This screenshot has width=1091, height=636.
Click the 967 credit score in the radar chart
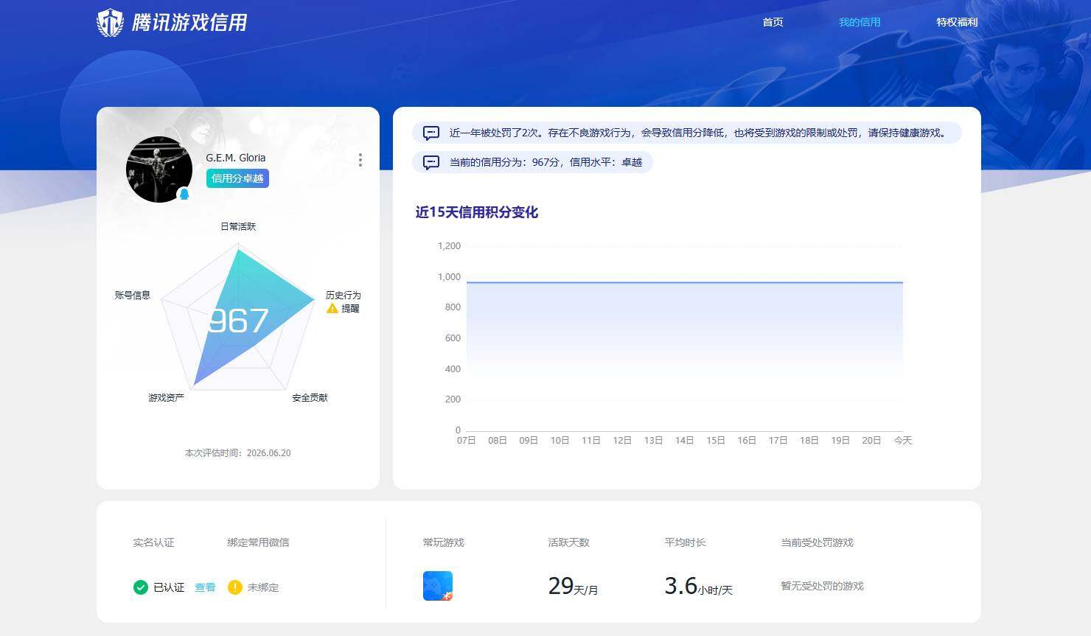238,321
